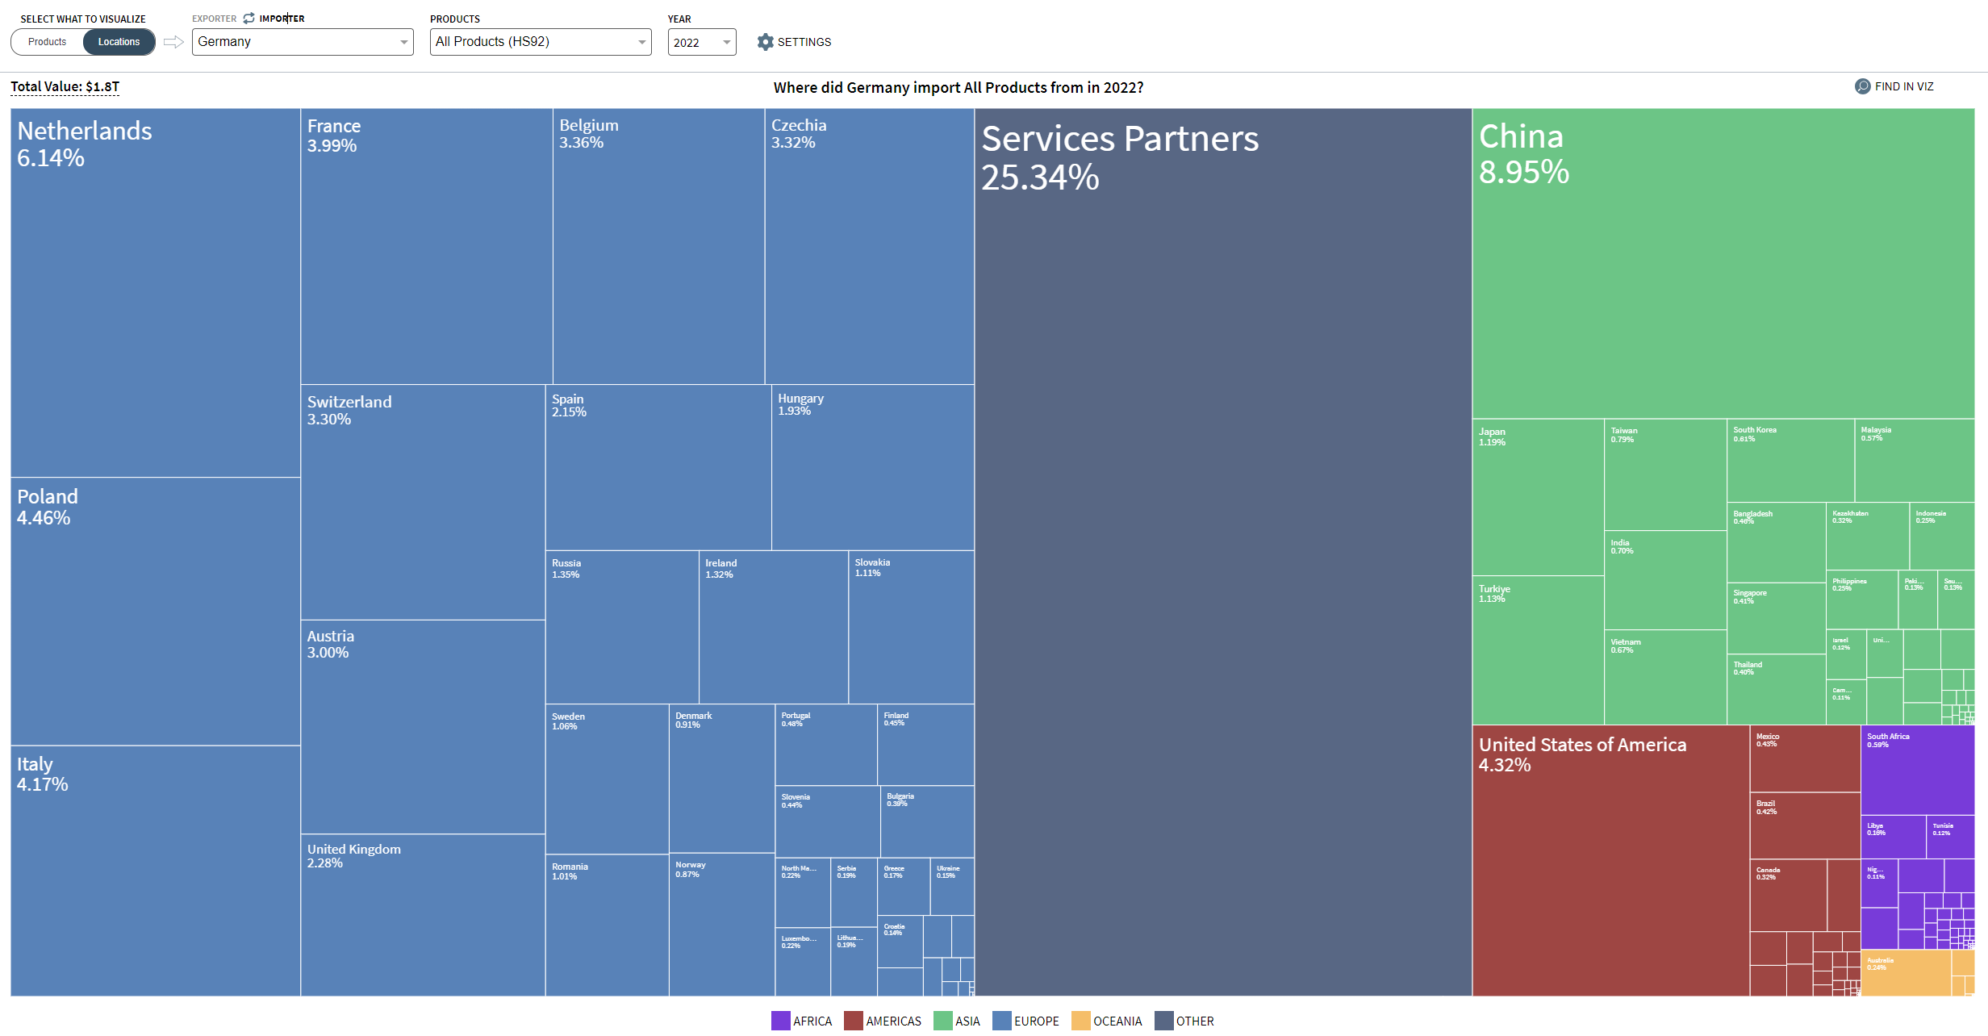Click the right arrow icon beside Locations
Image resolution: width=1988 pixels, height=1036 pixels.
click(x=173, y=42)
